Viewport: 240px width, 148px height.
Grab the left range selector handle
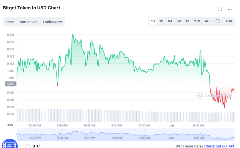coord(17,134)
